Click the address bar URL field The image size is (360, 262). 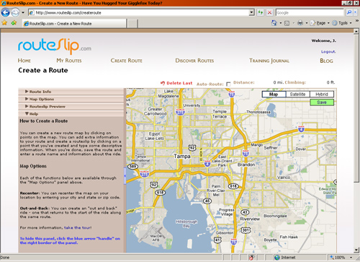[x=139, y=12]
